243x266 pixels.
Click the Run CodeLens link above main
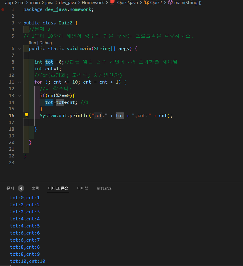pyautogui.click(x=32, y=43)
